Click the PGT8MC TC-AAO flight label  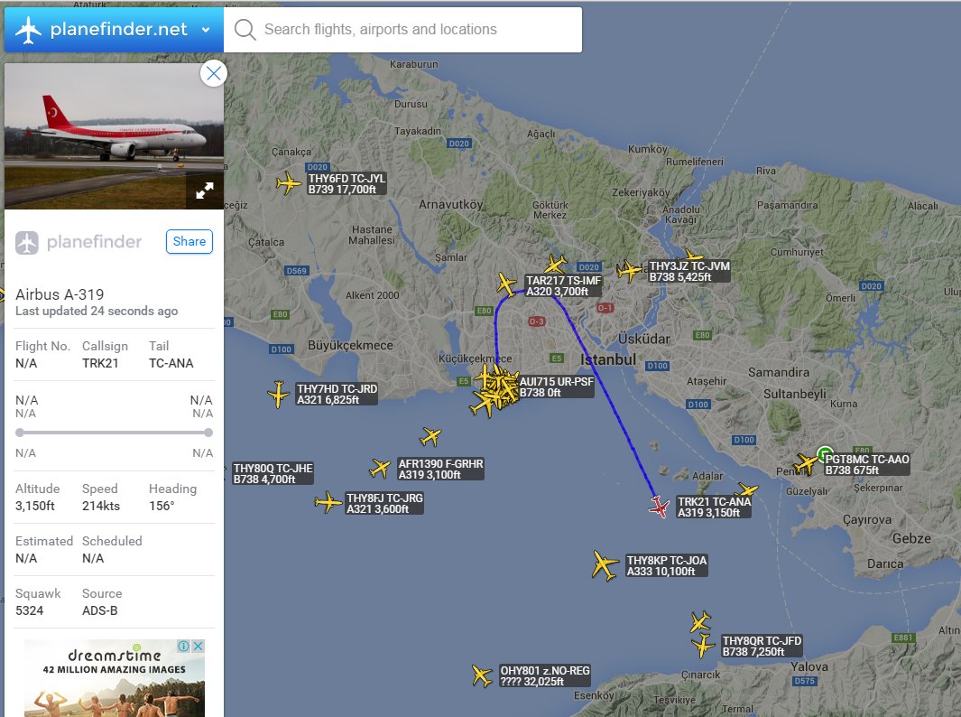(x=866, y=464)
